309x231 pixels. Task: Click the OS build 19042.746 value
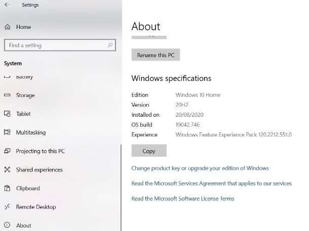(187, 125)
